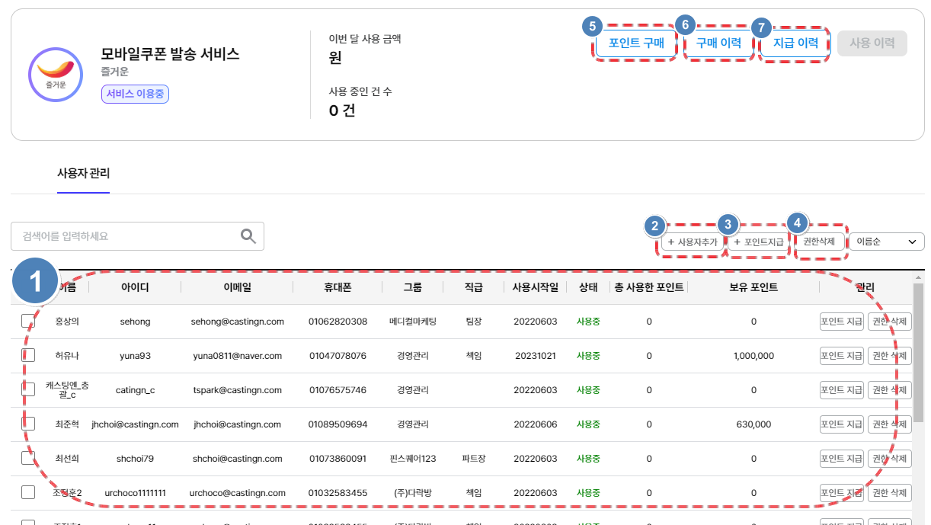Click the user table vertical scrollbar
This screenshot has height=525, width=931.
tap(919, 351)
